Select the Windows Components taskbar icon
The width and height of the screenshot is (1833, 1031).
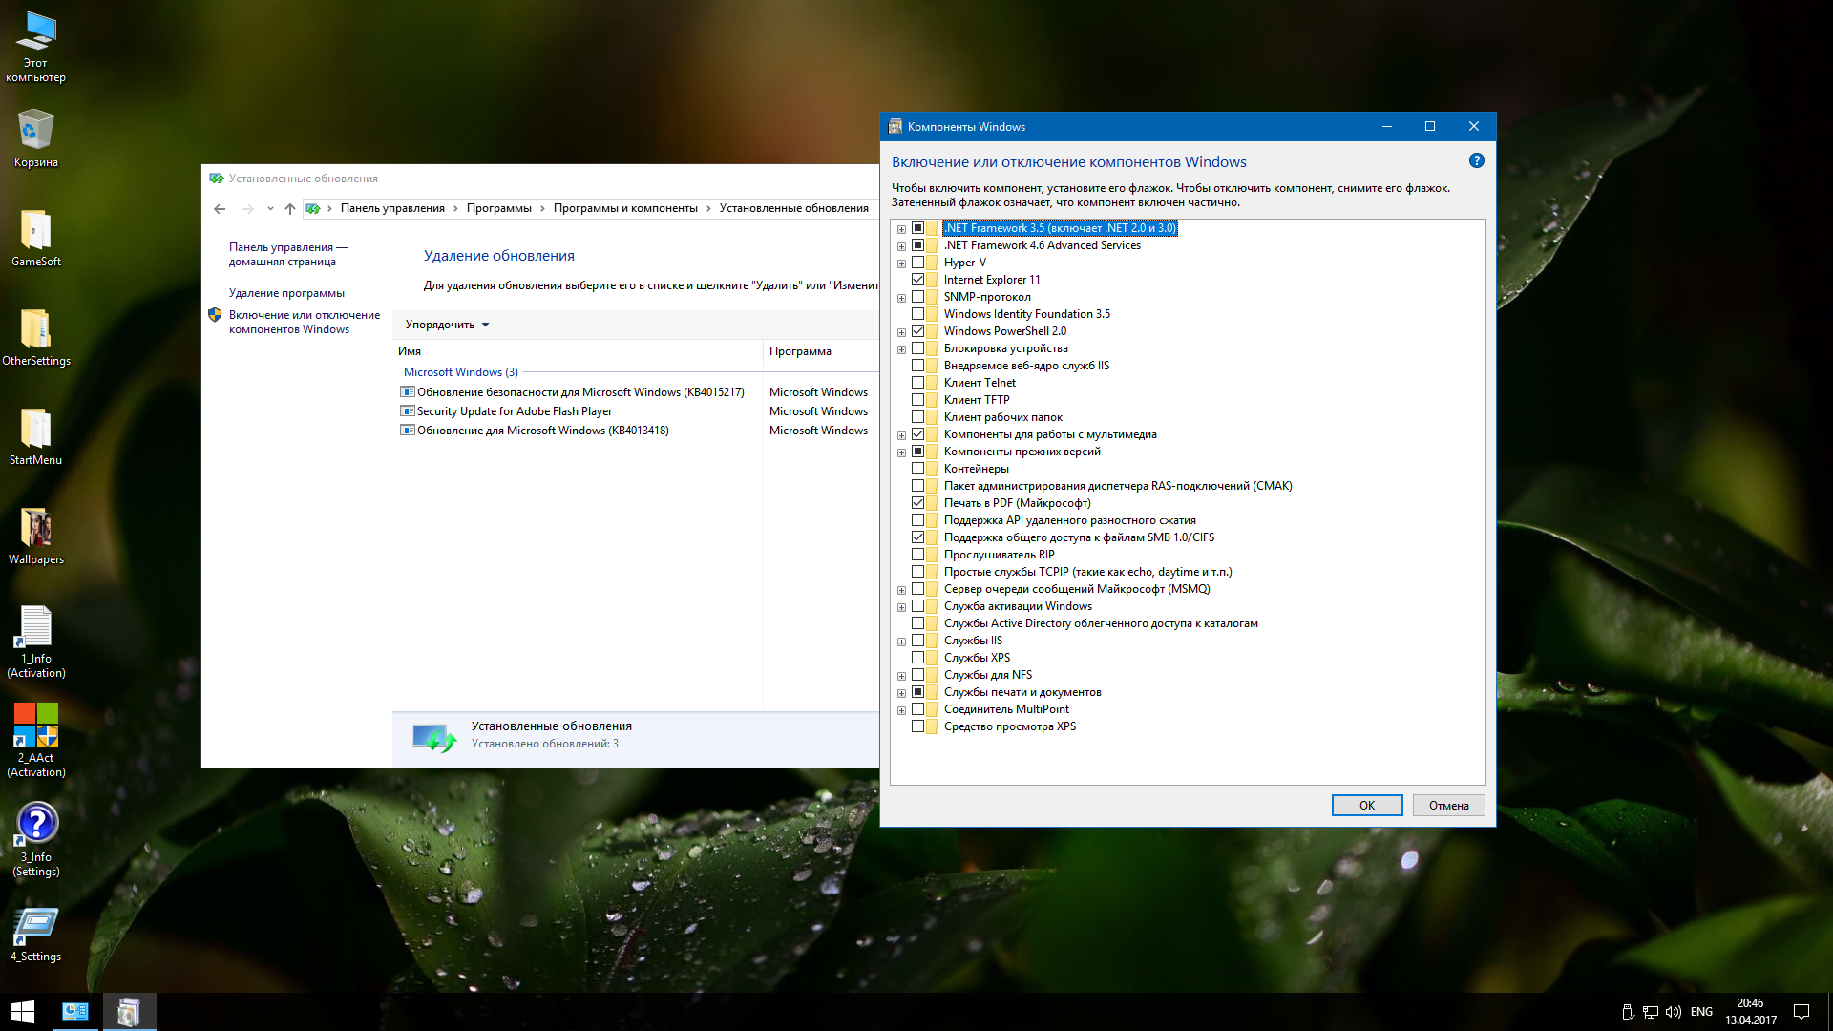[129, 1012]
